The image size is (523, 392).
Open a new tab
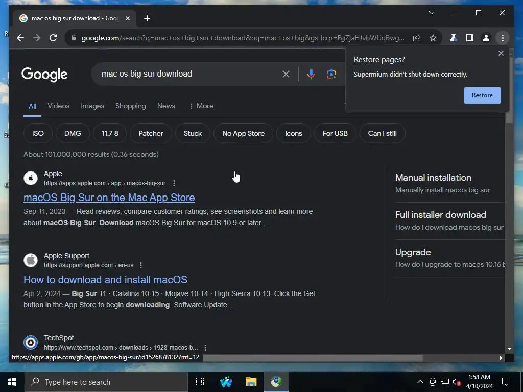point(147,18)
